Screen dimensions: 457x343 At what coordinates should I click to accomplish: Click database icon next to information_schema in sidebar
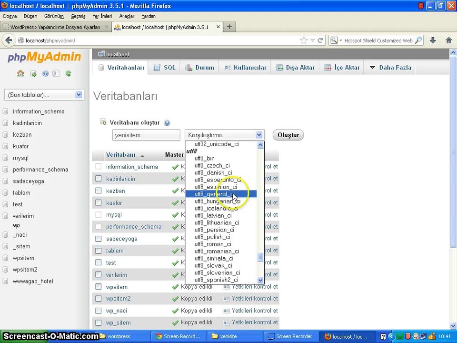[x=6, y=111]
